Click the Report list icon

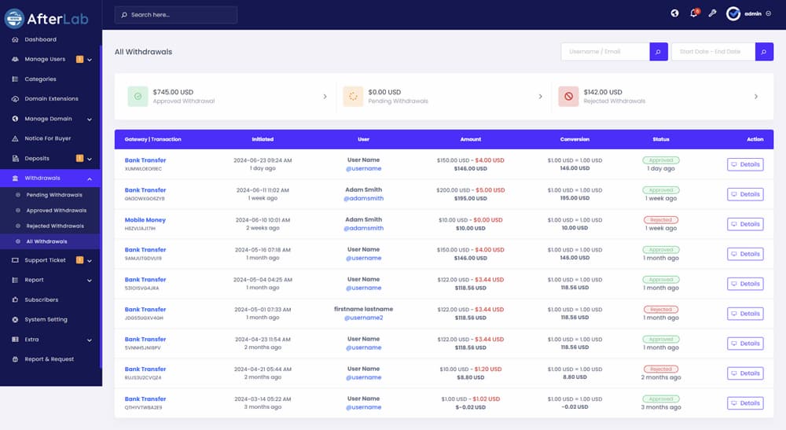(x=15, y=280)
